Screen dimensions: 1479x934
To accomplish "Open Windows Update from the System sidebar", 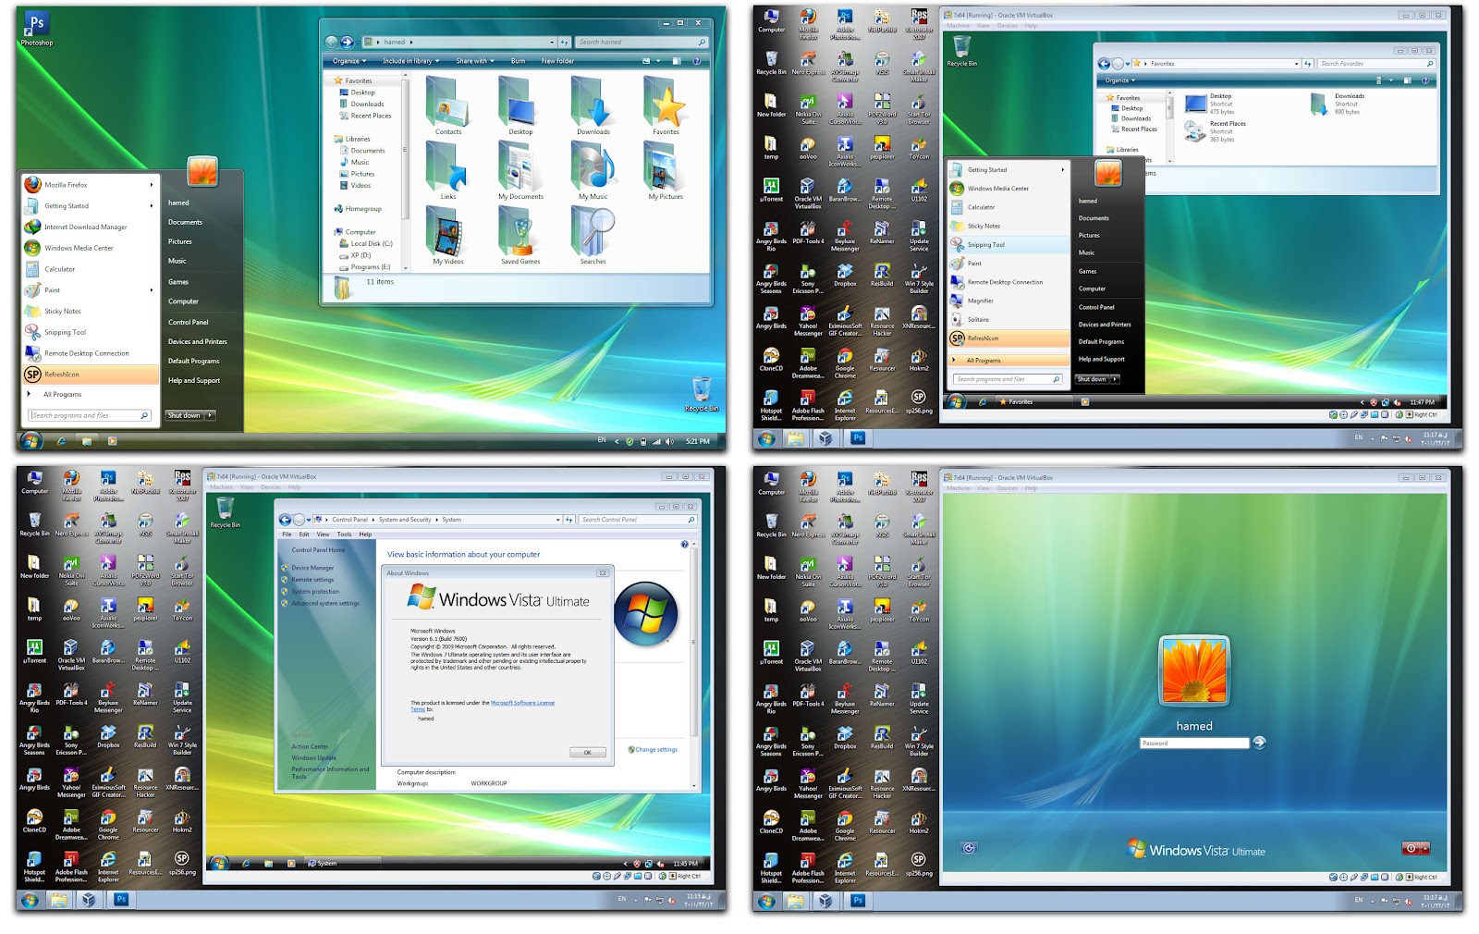I will point(314,758).
